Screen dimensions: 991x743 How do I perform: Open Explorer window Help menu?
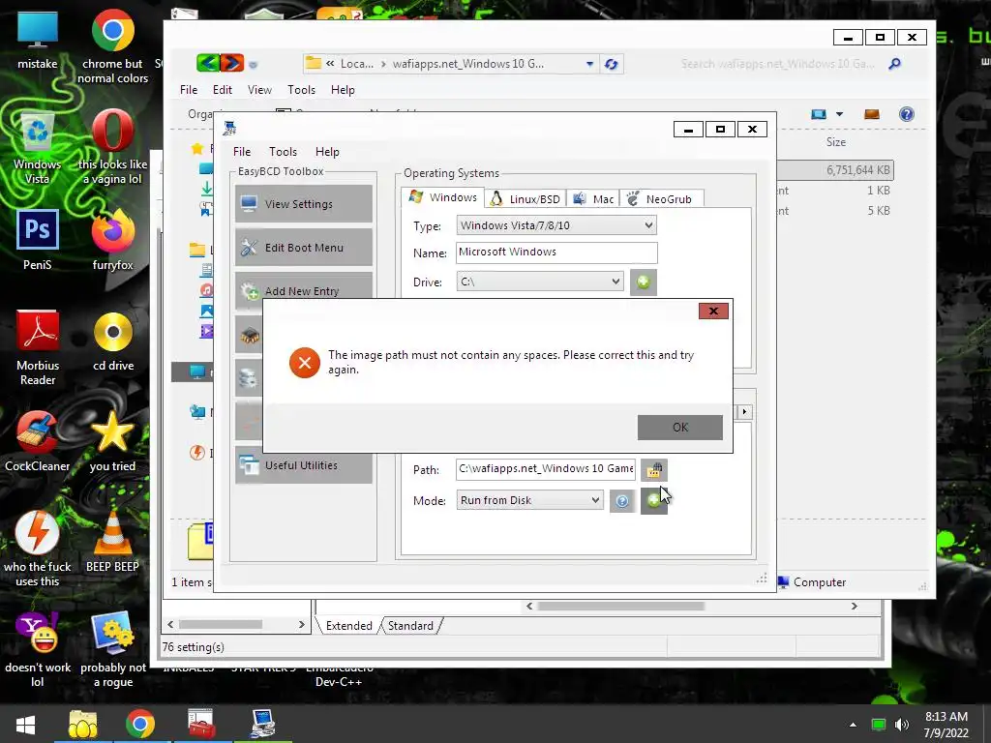click(343, 90)
